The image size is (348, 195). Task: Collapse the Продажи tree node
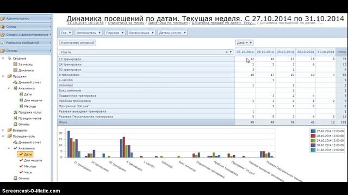pyautogui.click(x=3, y=76)
